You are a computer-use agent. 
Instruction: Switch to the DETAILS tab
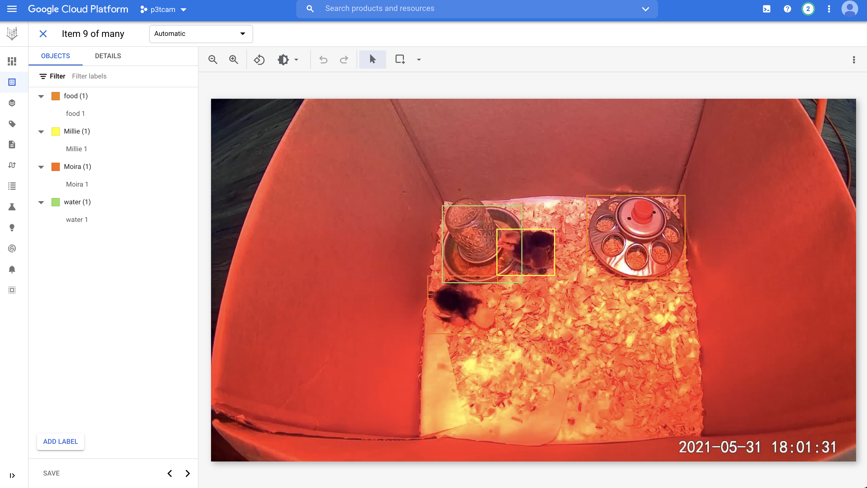pos(108,56)
